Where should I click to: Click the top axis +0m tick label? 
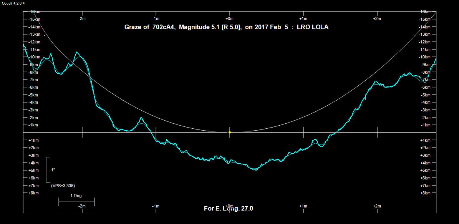(x=229, y=18)
